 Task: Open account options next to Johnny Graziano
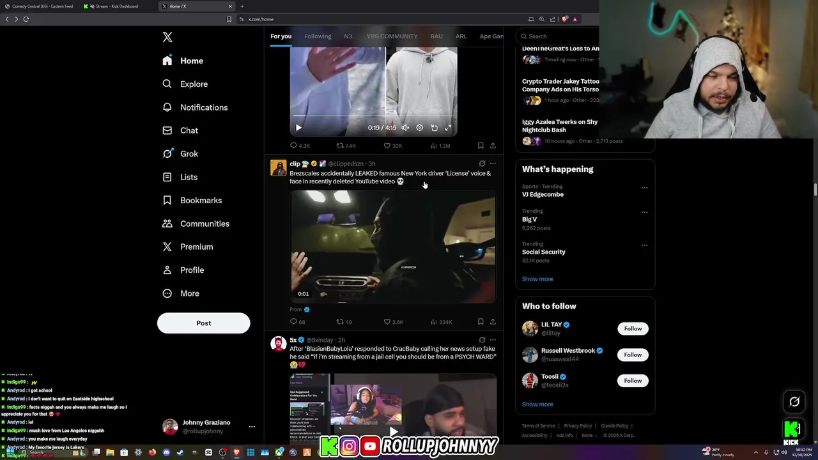(252, 427)
